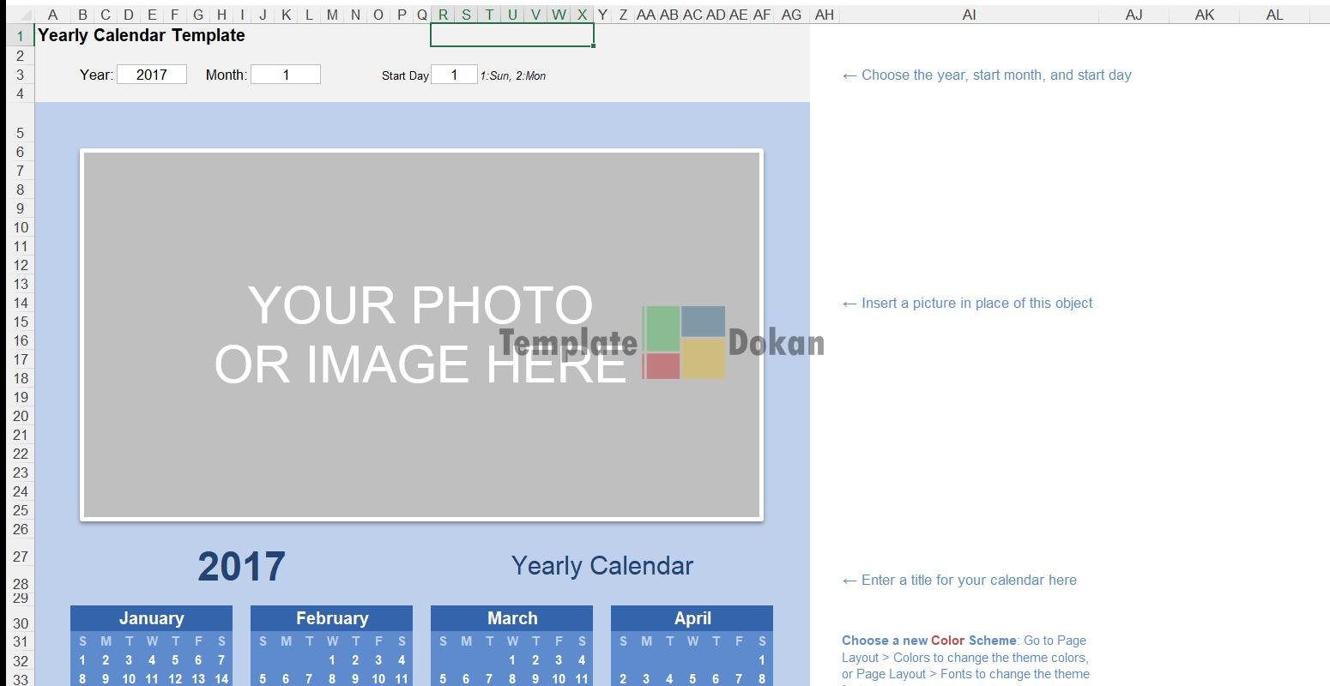
Task: Select the January month header
Action: point(151,618)
